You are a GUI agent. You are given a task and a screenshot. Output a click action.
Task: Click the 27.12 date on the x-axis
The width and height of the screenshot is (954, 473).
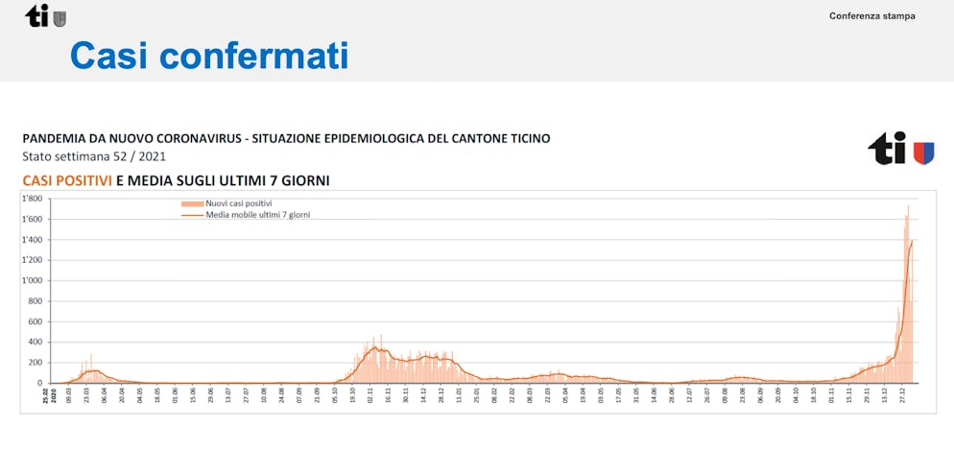point(903,393)
